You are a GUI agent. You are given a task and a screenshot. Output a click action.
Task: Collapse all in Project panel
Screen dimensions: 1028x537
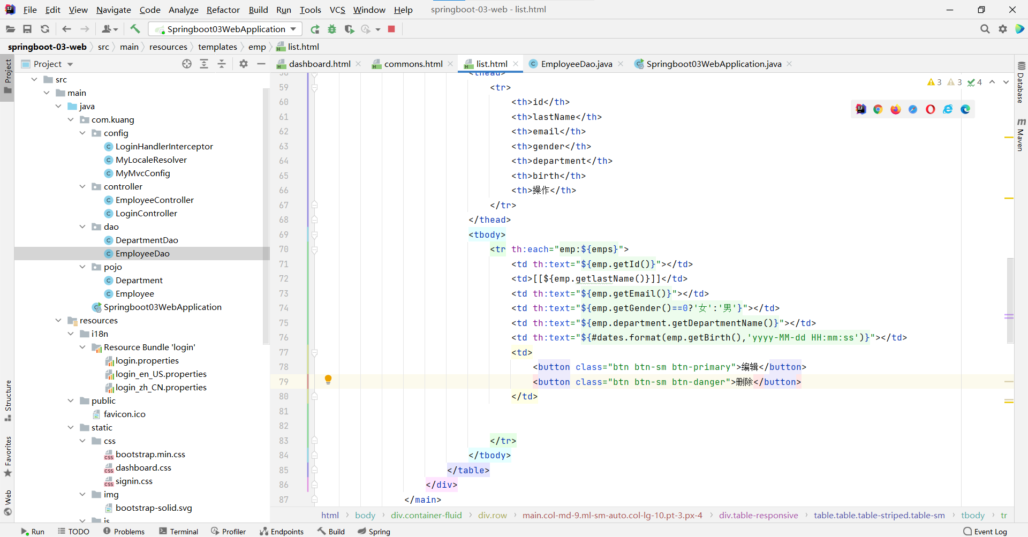pyautogui.click(x=222, y=64)
